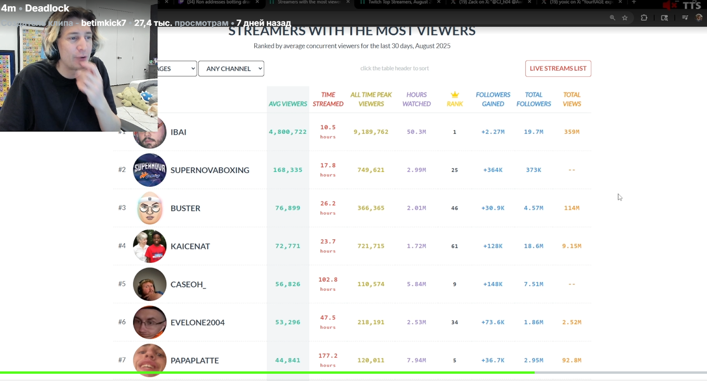This screenshot has height=381, width=707.
Task: Select IBAI's +2.27M followers gained cell
Action: pyautogui.click(x=493, y=132)
